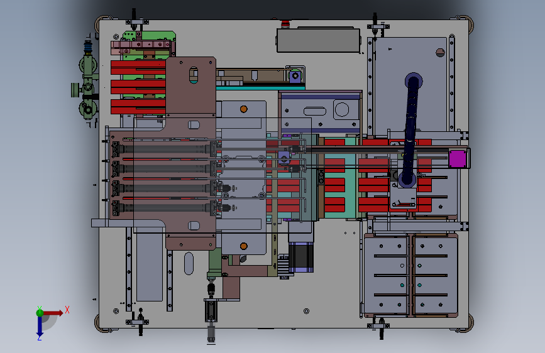Select the blue bearing block near the cyan strip
545x353 pixels.
click(x=295, y=76)
